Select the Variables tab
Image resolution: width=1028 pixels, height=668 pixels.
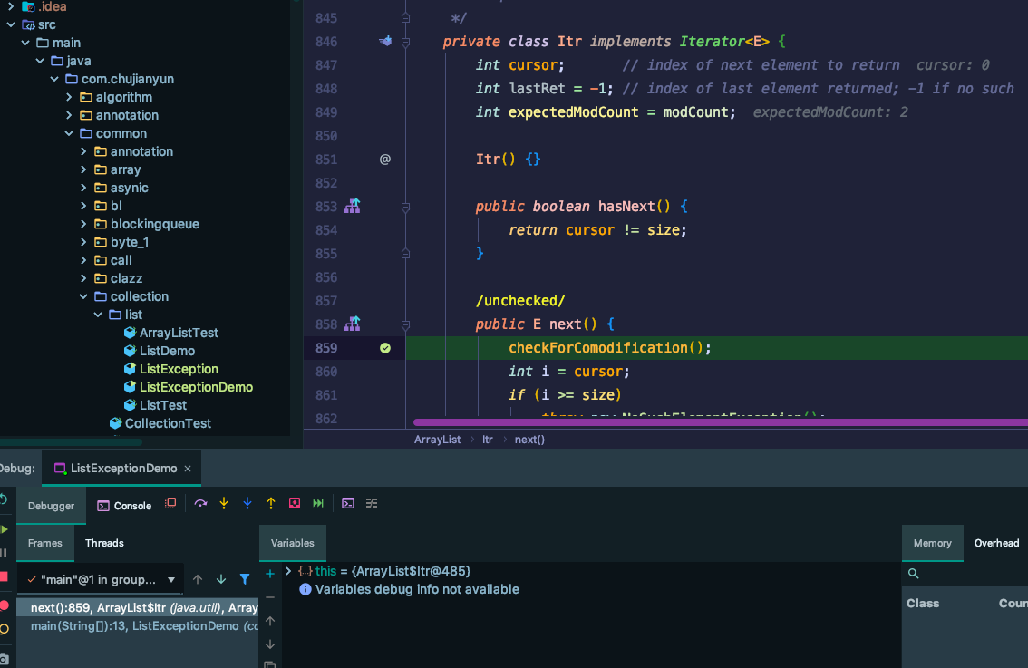coord(293,543)
